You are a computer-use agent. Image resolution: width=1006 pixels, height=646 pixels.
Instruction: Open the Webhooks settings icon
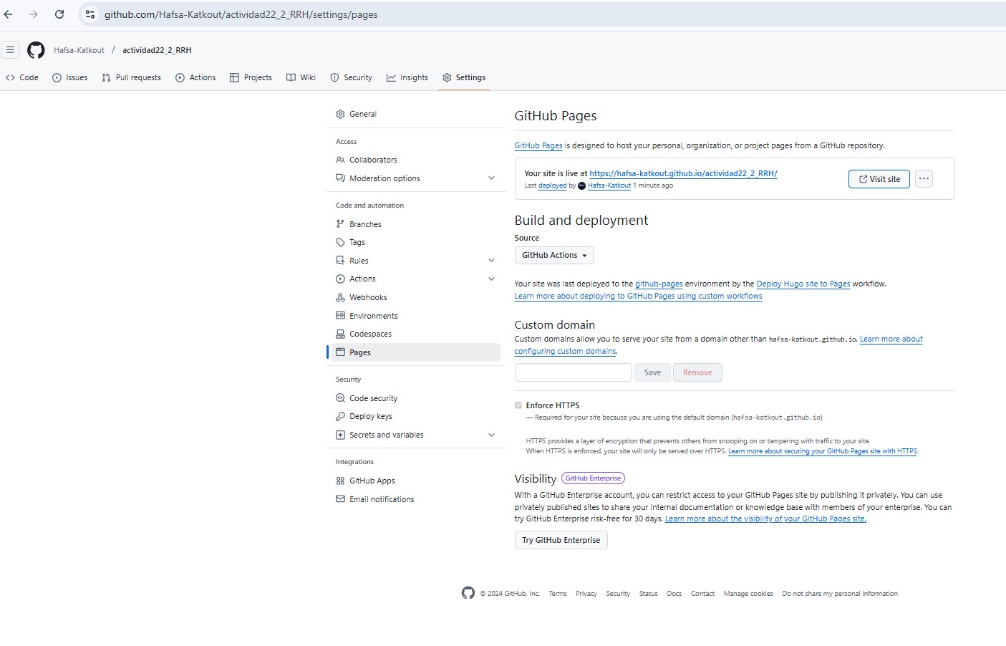pyautogui.click(x=340, y=297)
